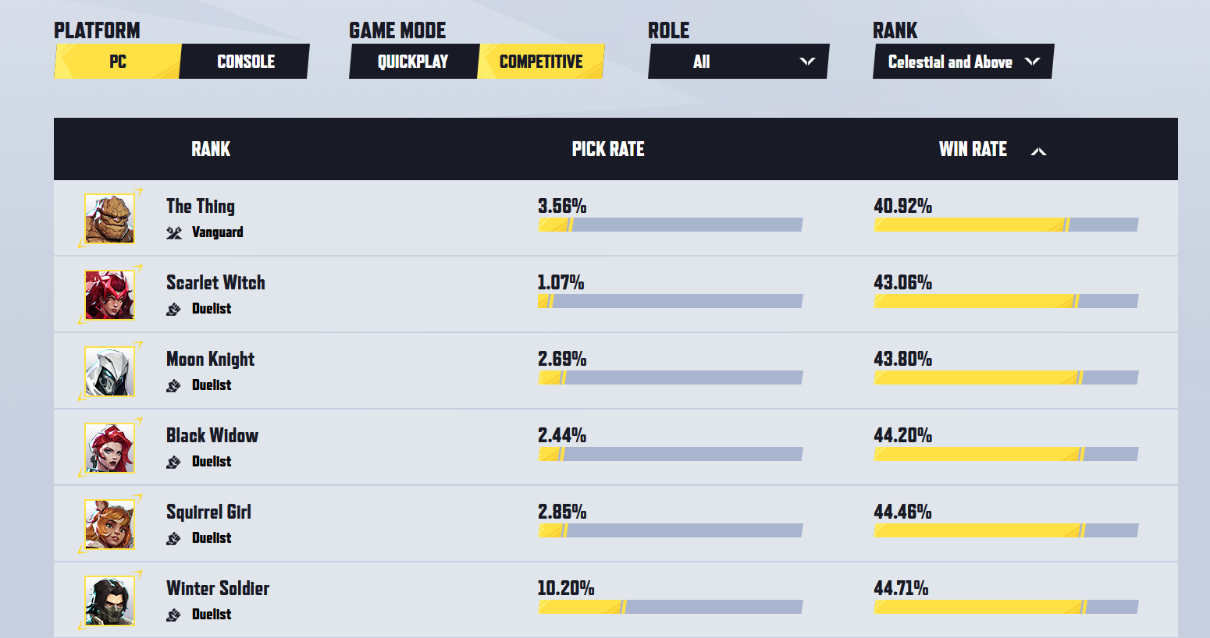
Task: Sort by the Rank column header
Action: tap(211, 149)
